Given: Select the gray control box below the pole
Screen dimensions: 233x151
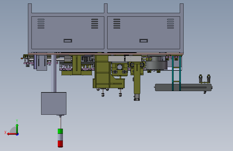Looking at the screenshot, I should [54, 103].
